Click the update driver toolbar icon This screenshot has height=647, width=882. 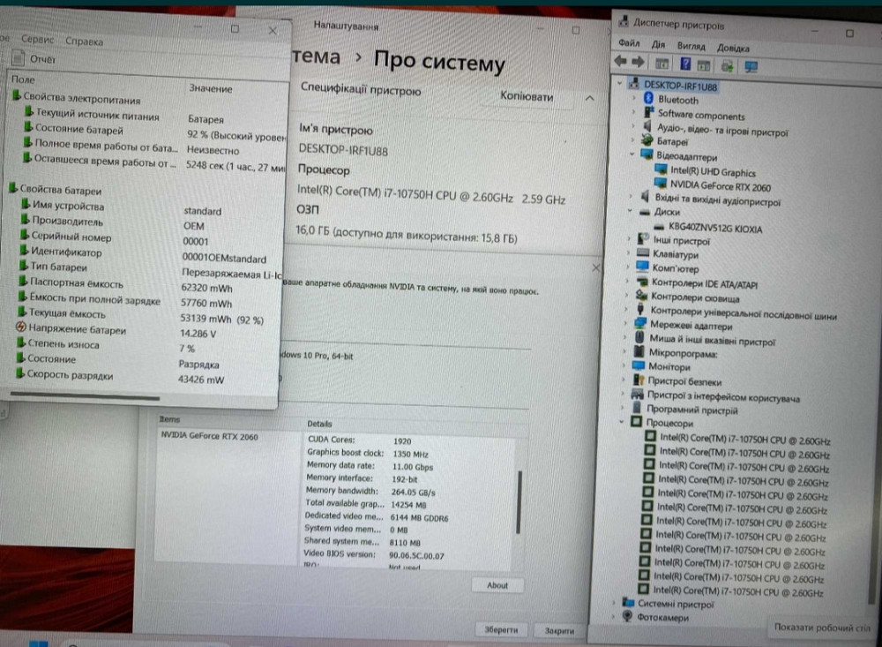pyautogui.click(x=727, y=64)
